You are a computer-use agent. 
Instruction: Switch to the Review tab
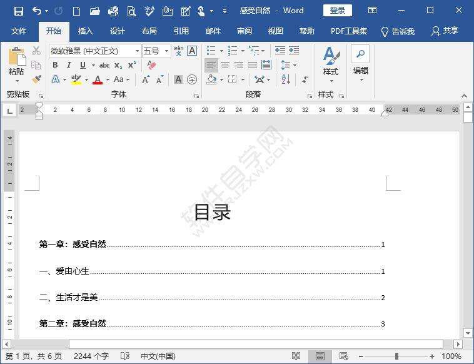pyautogui.click(x=245, y=31)
